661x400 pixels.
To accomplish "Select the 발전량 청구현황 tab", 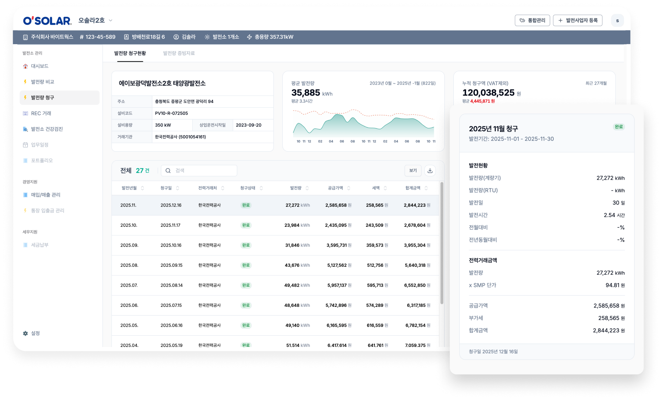I will click(130, 53).
